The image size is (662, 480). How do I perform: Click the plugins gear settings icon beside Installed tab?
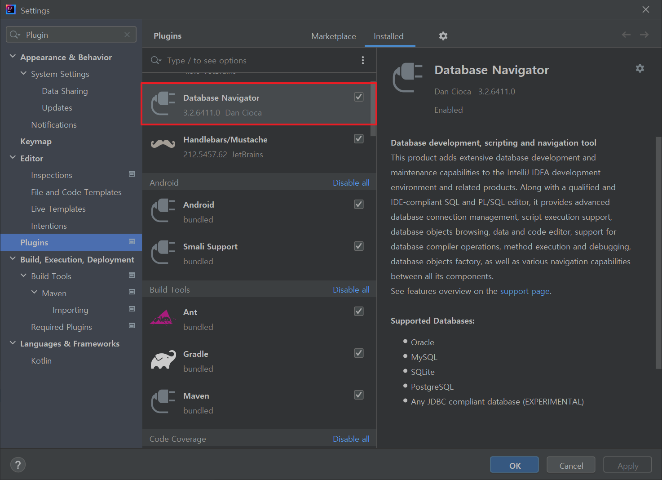[443, 36]
